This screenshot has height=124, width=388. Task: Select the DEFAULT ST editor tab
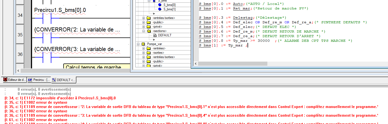click(x=64, y=80)
